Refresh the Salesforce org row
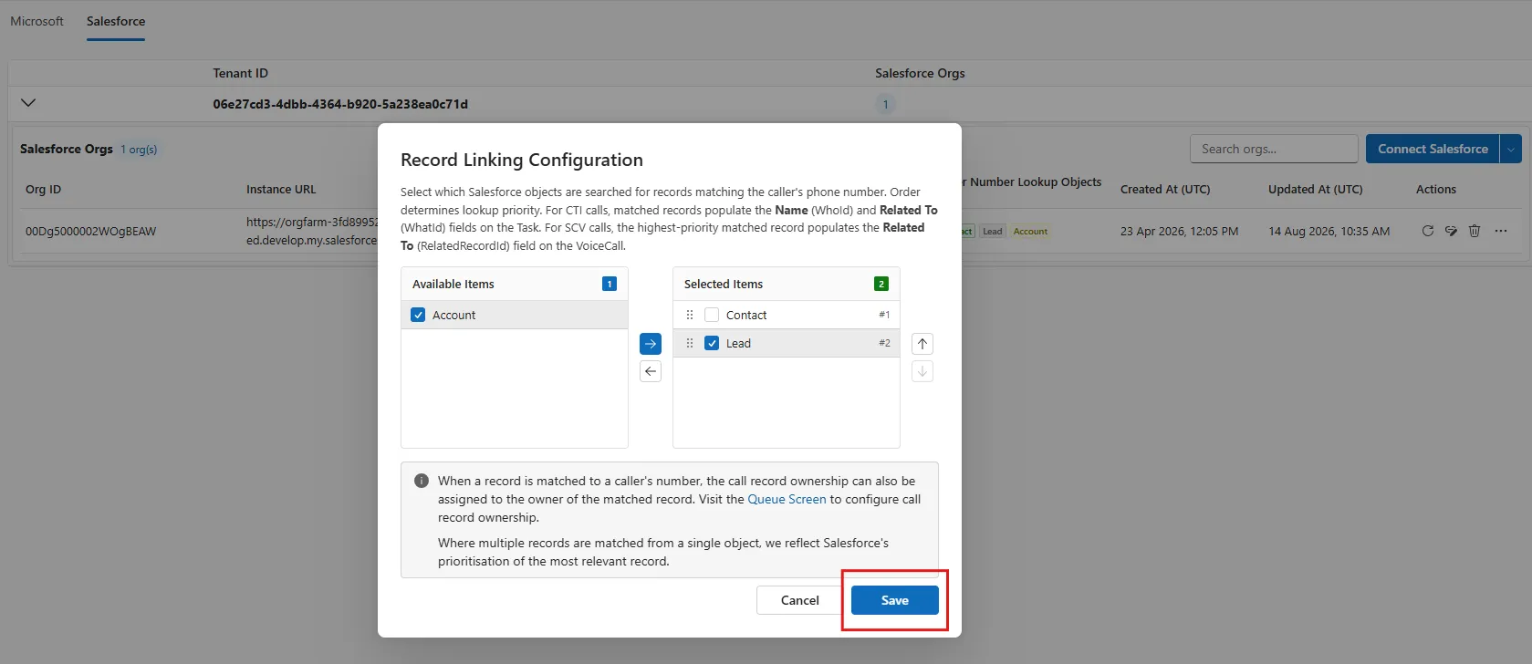 tap(1428, 231)
